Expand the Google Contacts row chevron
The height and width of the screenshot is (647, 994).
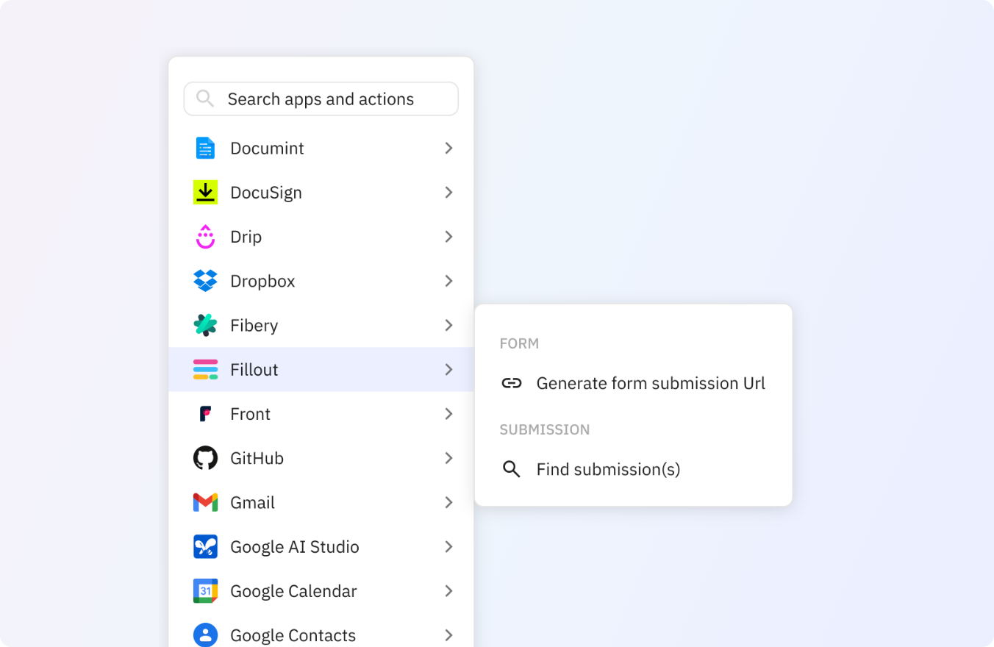click(448, 635)
